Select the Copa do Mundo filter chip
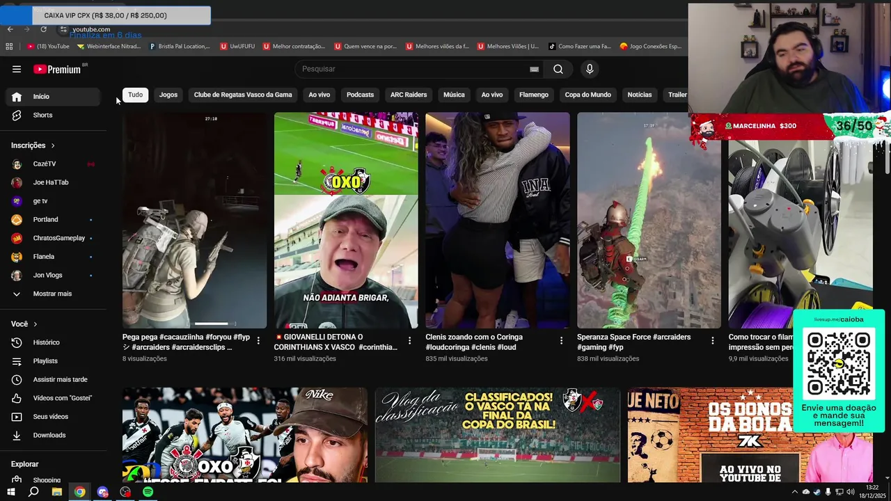This screenshot has width=891, height=501. coord(588,95)
